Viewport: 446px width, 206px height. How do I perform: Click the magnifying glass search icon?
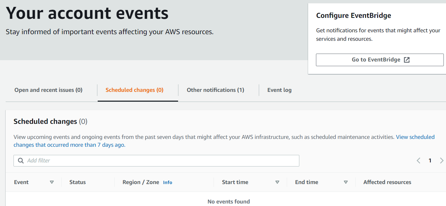coord(21,161)
